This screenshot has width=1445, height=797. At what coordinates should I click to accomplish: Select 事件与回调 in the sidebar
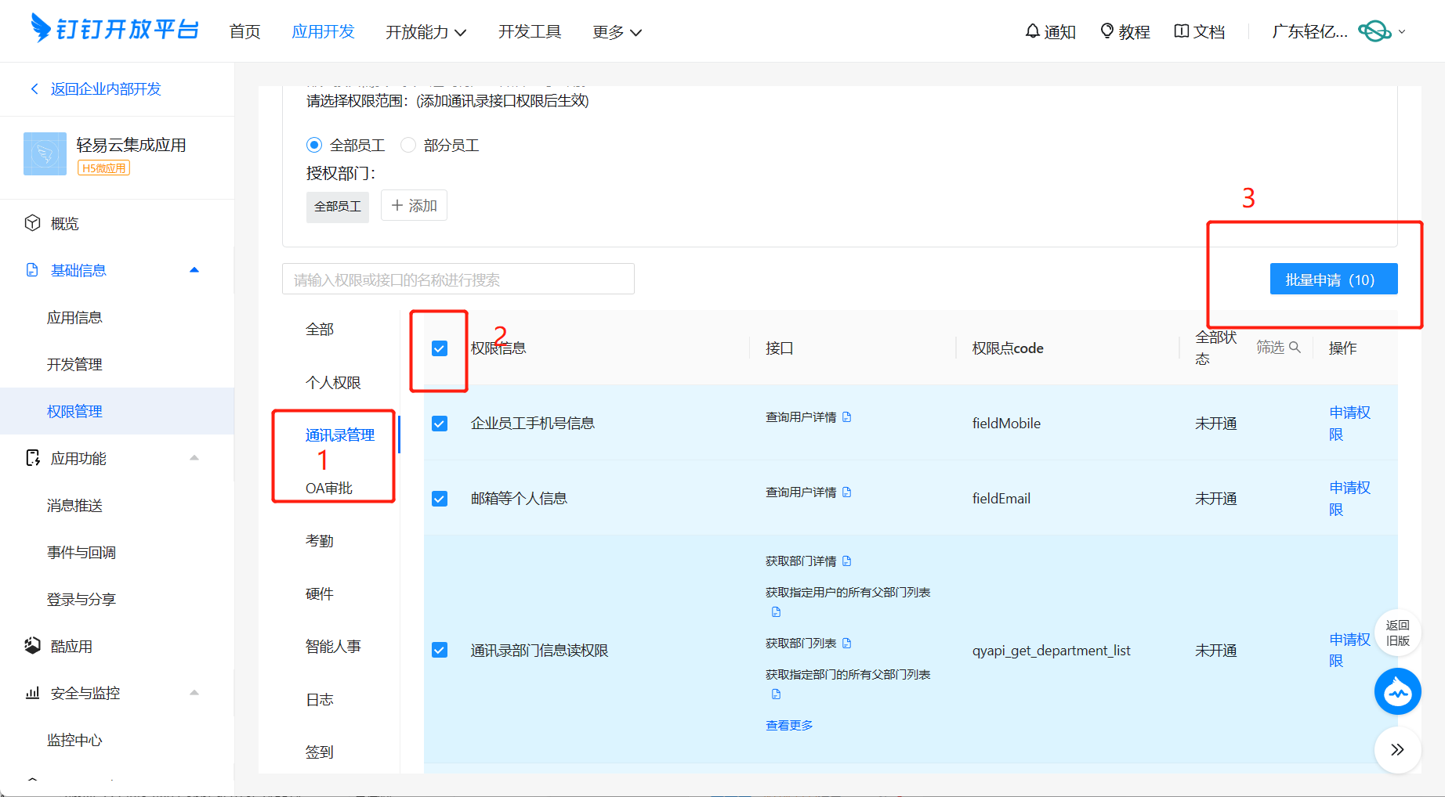click(x=81, y=552)
